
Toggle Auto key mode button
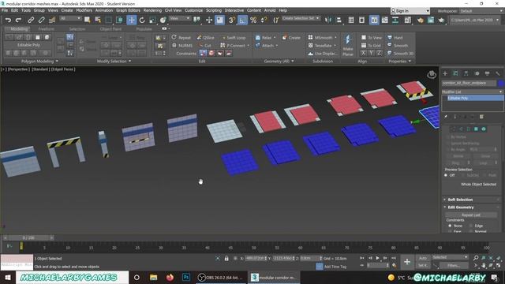pos(423,258)
